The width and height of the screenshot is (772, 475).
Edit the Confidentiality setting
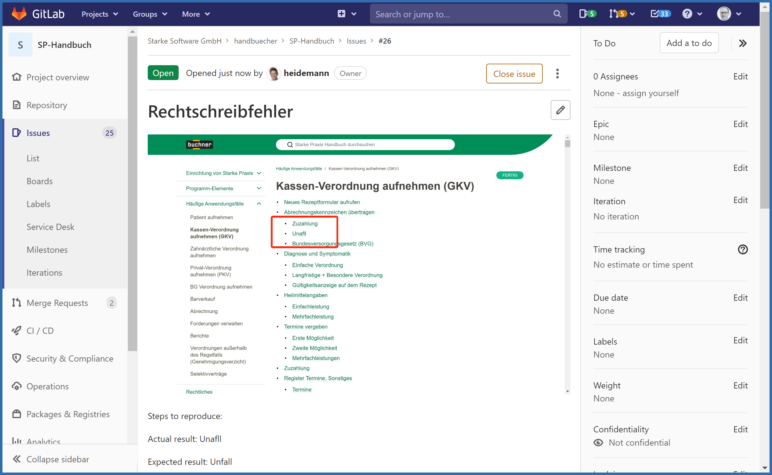tap(740, 429)
